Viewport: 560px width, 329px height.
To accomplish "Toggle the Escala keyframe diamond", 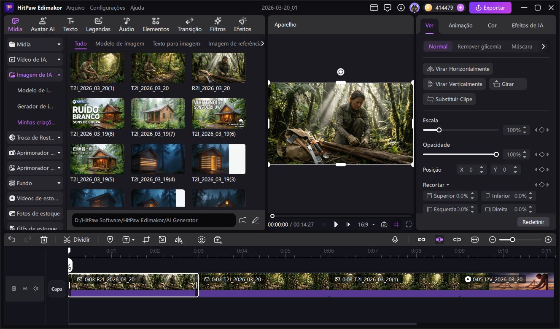I will point(541,130).
